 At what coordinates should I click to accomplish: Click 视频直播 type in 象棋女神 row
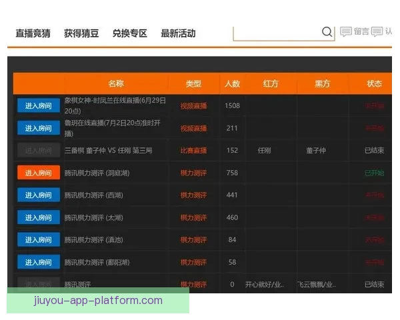point(193,106)
